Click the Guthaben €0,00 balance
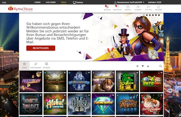 pos(155,2)
